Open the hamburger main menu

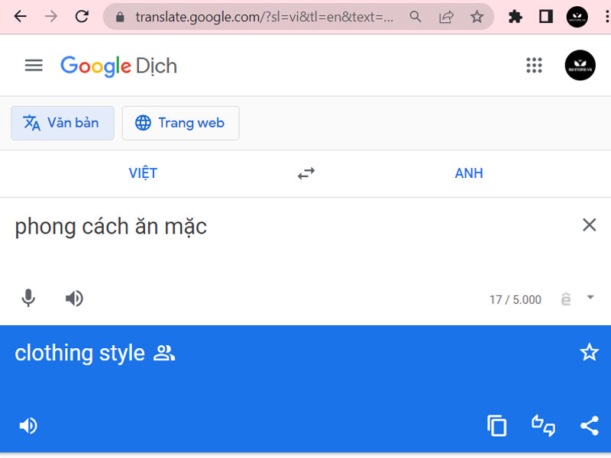click(34, 65)
